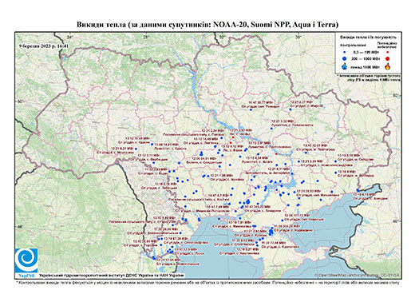Screen dimensions: 415x294
Task: Click the 345,23 MW hotspot label
Action: click(x=259, y=206)
